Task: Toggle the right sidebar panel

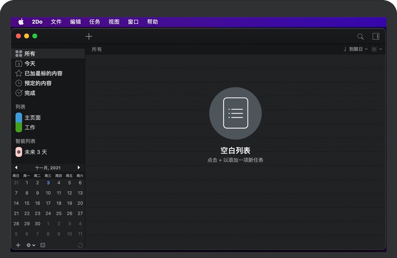Action: [376, 36]
